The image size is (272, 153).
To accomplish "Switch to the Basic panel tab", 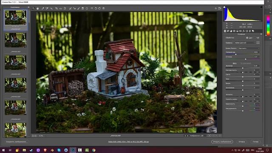I will [x=225, y=31].
